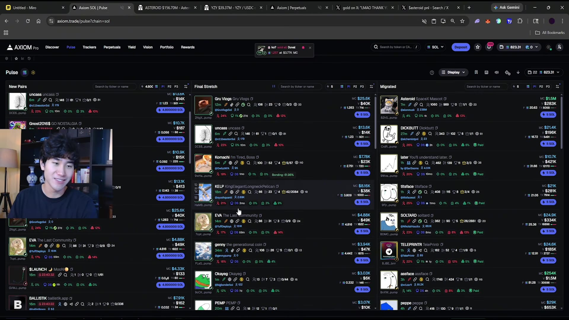This screenshot has height=320, width=569.
Task: Select P1 preset in New Pairs
Action: tap(163, 87)
